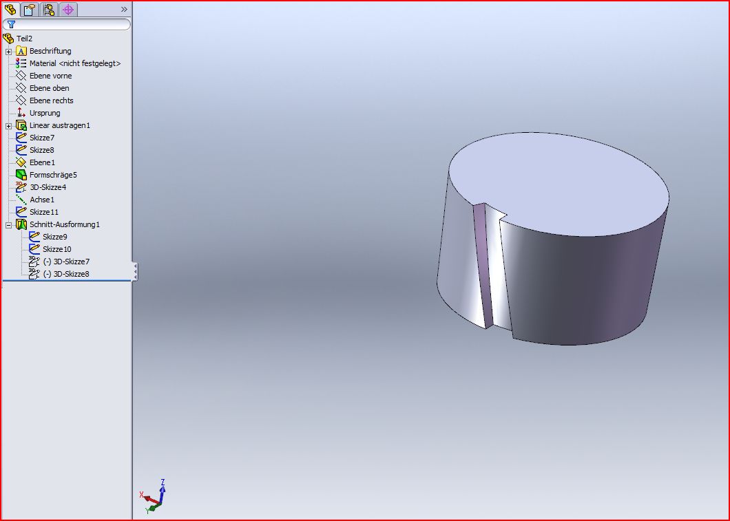Viewport: 730px width, 521px height.
Task: Select the Skizze10 sketch icon
Action: coord(34,249)
